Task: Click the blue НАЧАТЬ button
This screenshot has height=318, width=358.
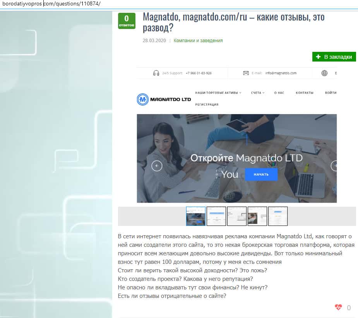Action: click(261, 174)
